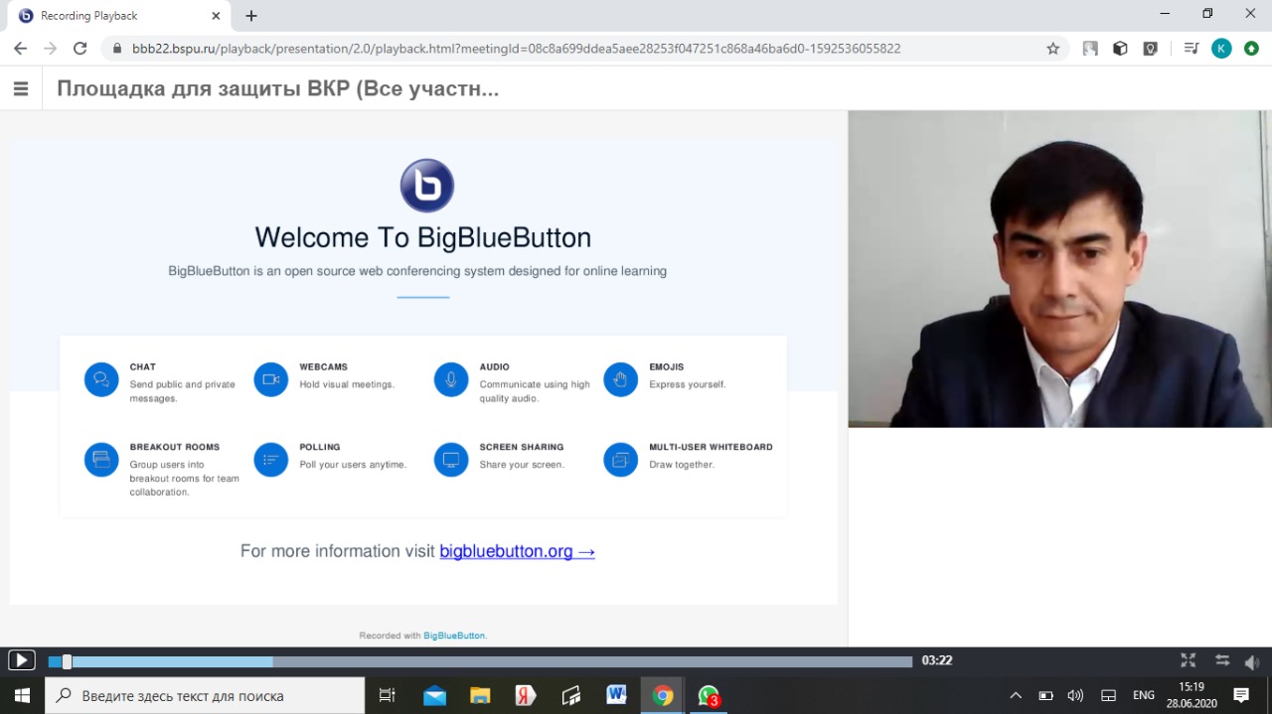
Task: Select the Recording Playback tab
Action: 109,16
